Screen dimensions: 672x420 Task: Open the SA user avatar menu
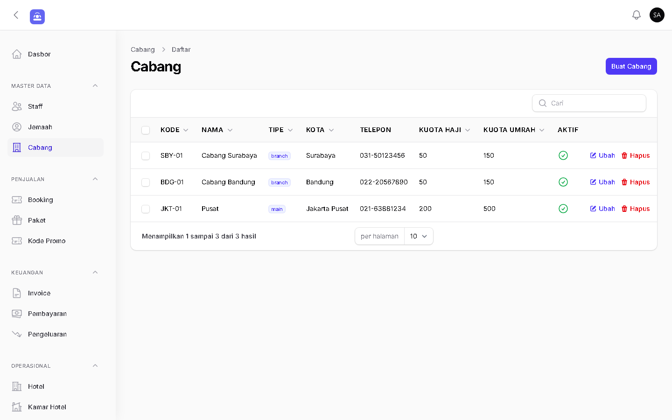click(657, 15)
